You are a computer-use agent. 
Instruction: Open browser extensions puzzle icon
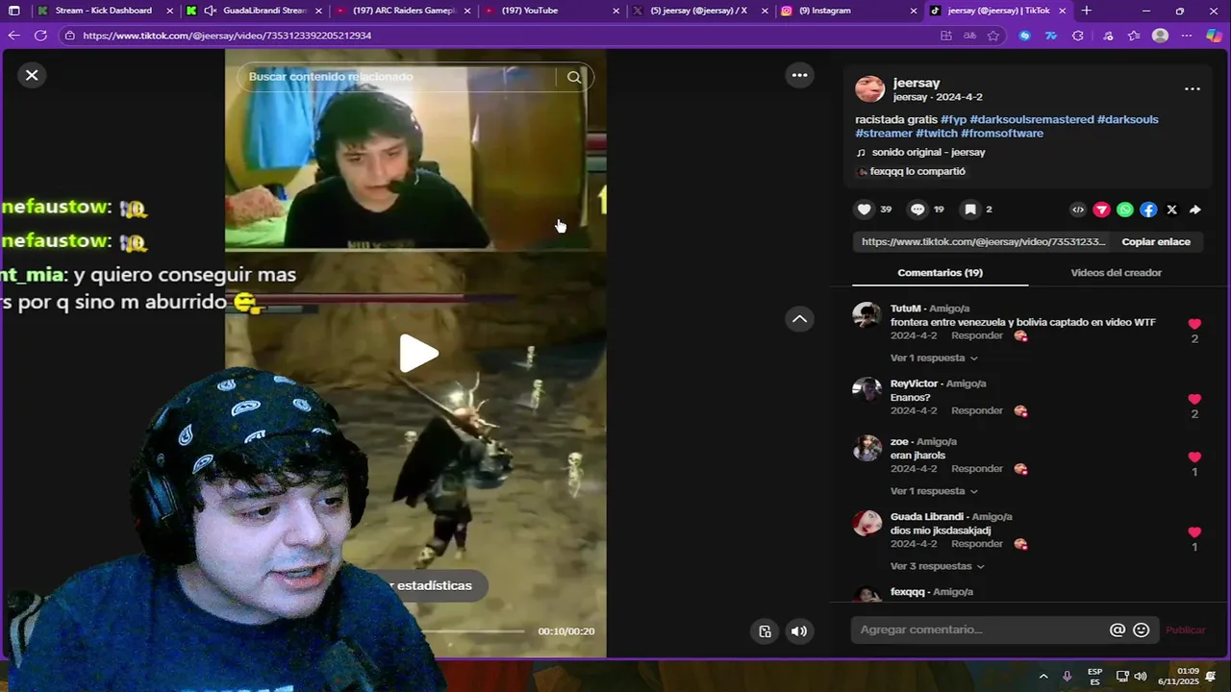point(1077,36)
